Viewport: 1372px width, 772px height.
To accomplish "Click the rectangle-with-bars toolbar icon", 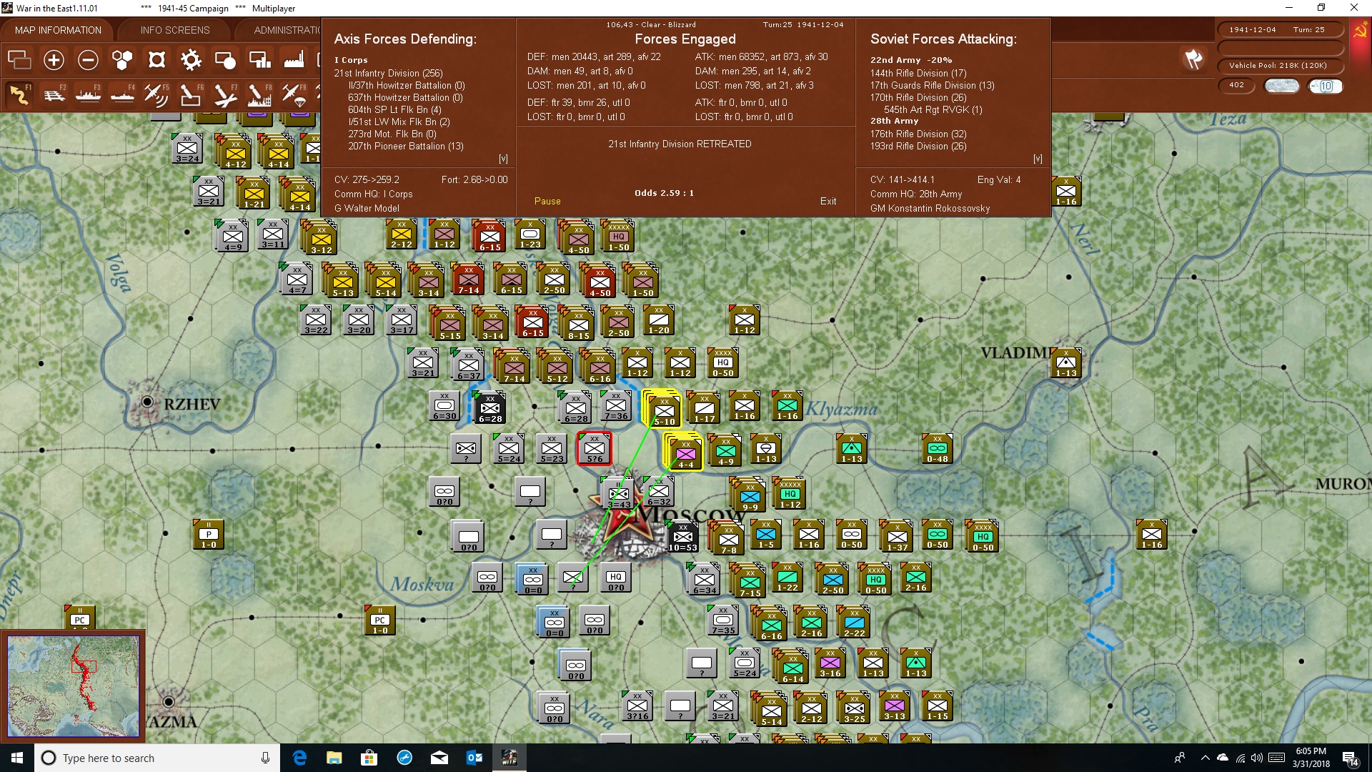I will (x=259, y=60).
